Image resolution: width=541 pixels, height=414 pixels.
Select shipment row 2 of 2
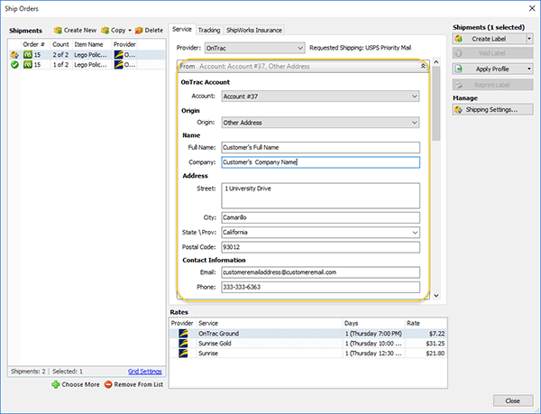click(x=87, y=55)
